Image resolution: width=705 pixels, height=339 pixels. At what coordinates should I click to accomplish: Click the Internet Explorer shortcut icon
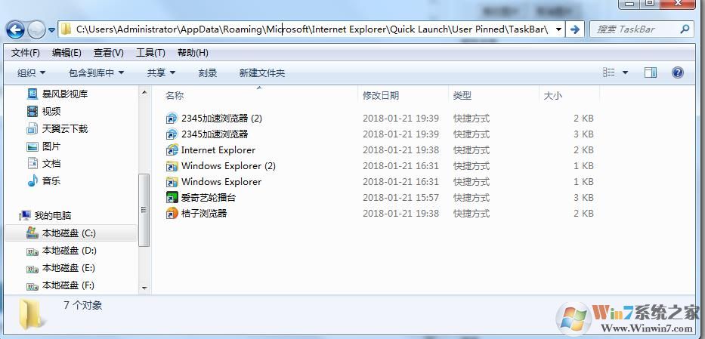(x=172, y=150)
